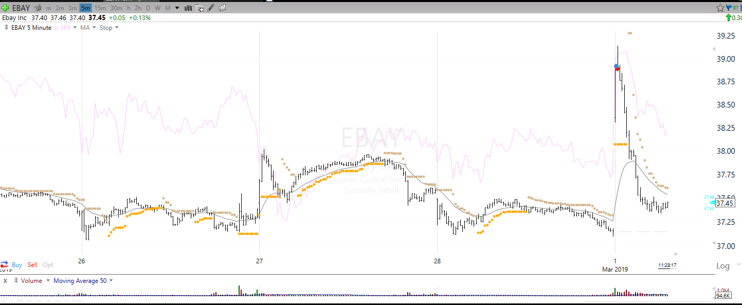
Task: Click the +0.05 net change value
Action: (117, 17)
